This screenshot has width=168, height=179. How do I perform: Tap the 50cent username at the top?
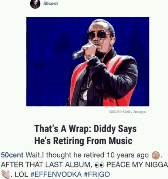click(51, 4)
